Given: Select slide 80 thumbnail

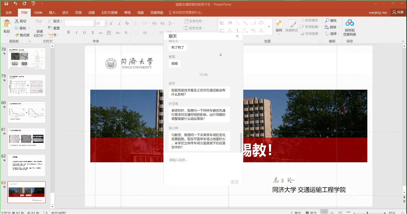Looking at the screenshot, I should (27, 112).
